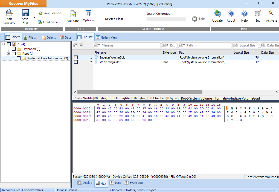Select System Volume Information (2) tree label
Viewport: 279px width, 192px height.
click(x=48, y=58)
